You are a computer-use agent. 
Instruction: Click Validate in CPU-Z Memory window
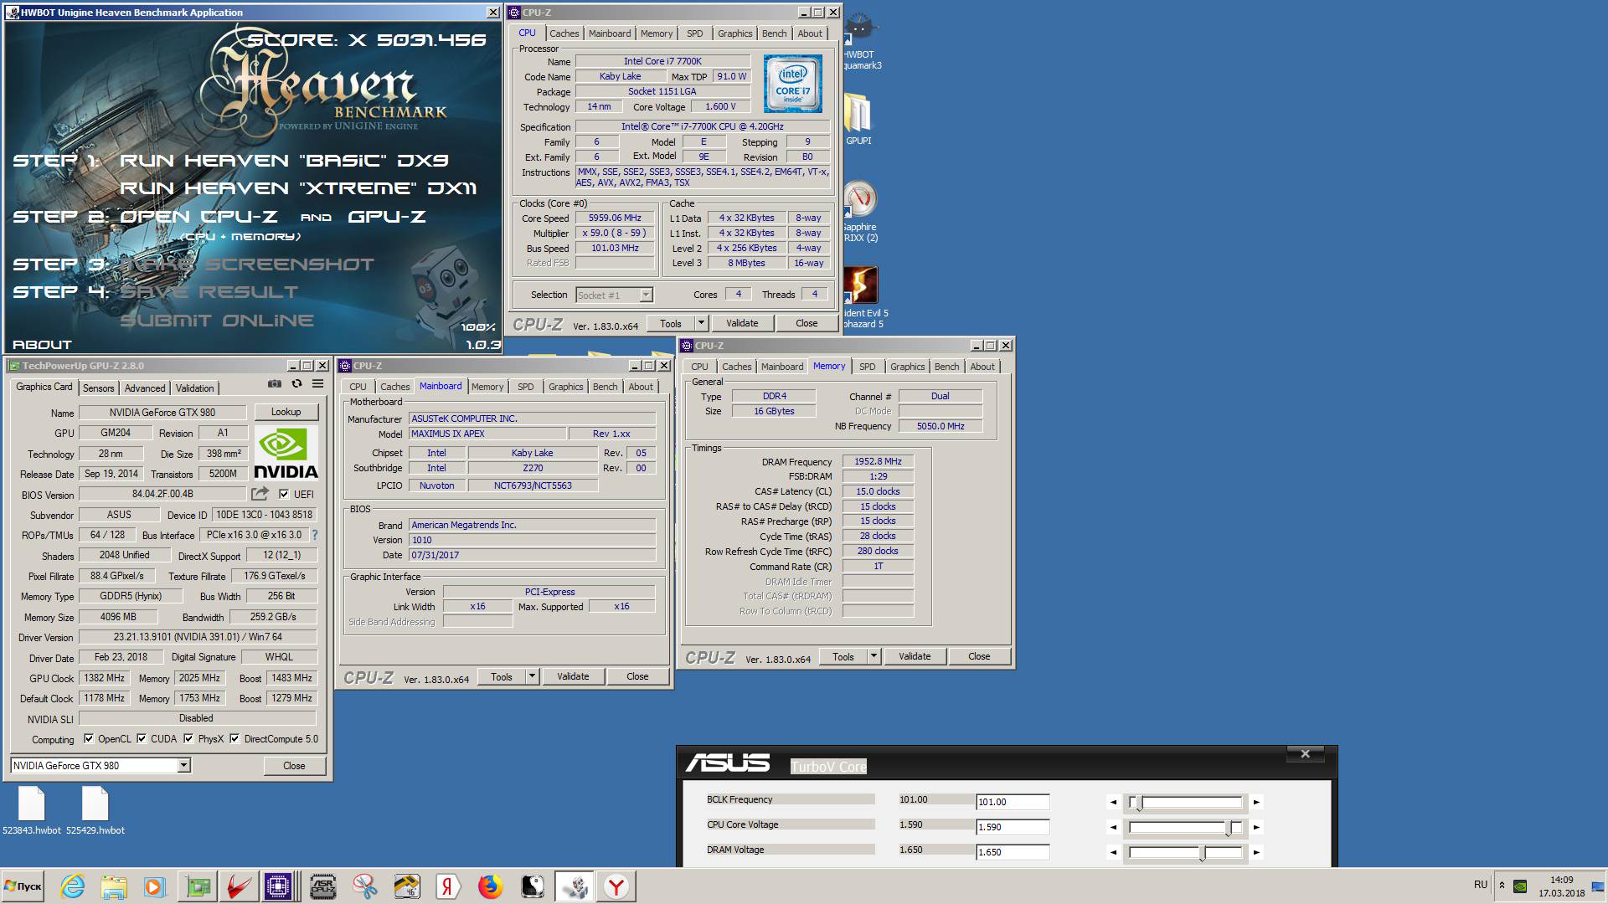tap(915, 656)
